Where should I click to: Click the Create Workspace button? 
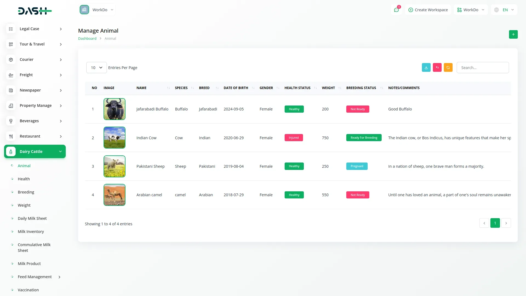click(428, 10)
